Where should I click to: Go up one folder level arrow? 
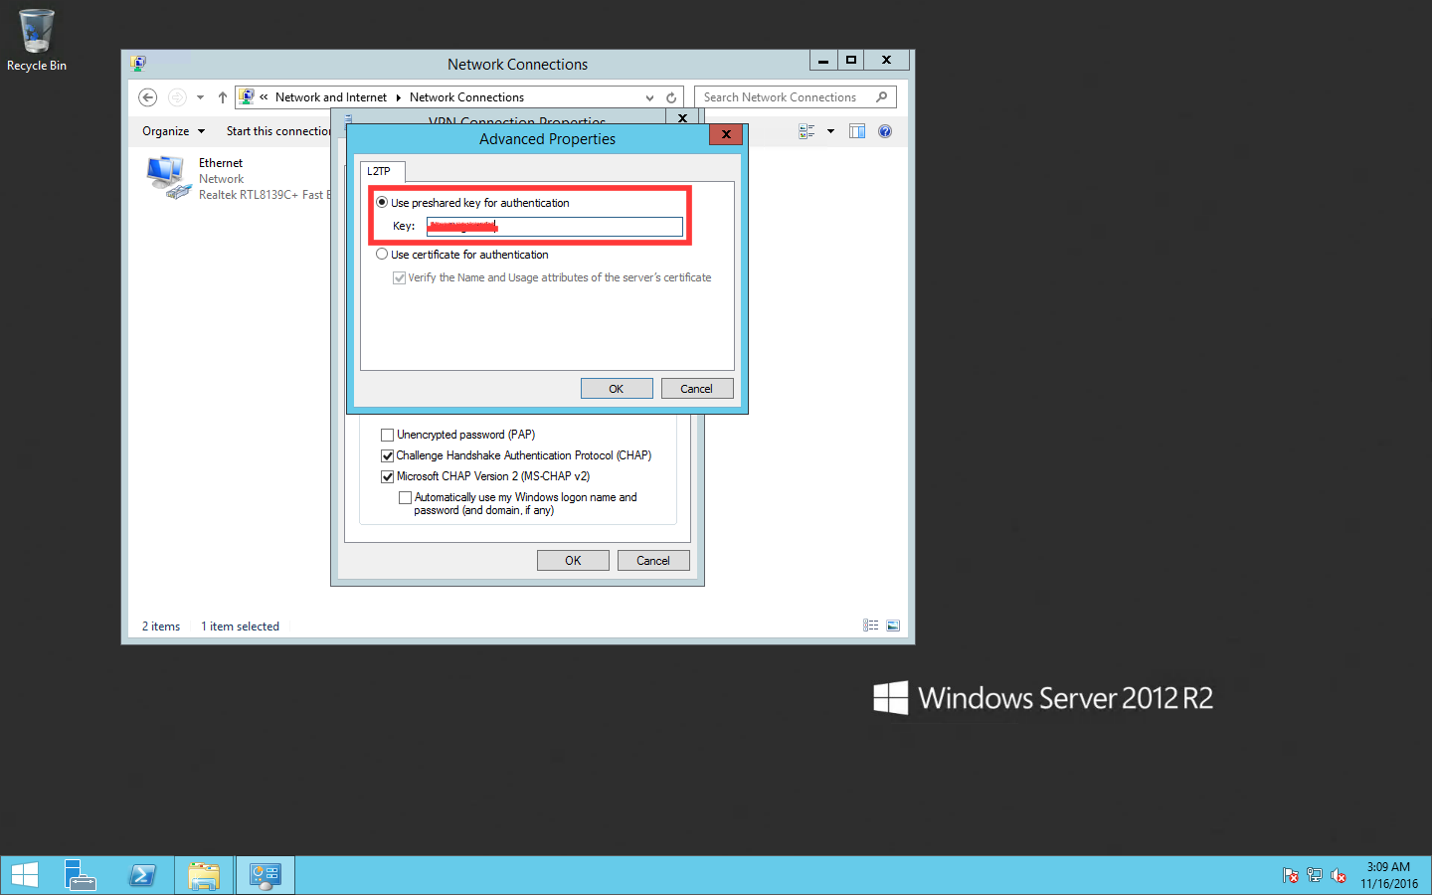click(x=223, y=97)
